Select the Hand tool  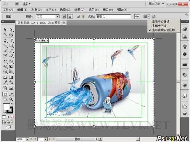pos(5,99)
